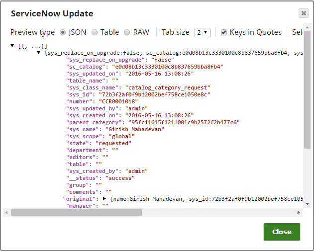Click the "table_name" key
This screenshot has width=314, height=251.
tap(87, 81)
